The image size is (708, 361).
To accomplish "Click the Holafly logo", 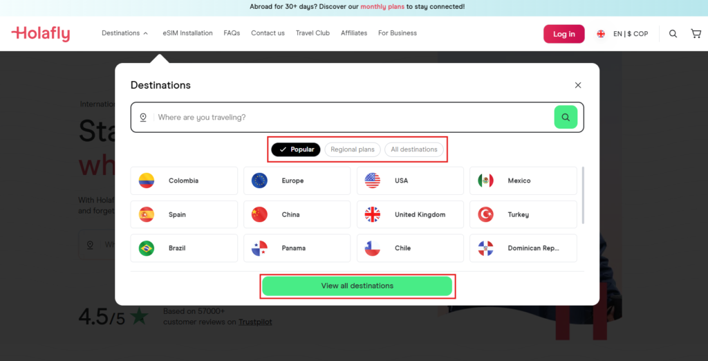I will 41,33.
